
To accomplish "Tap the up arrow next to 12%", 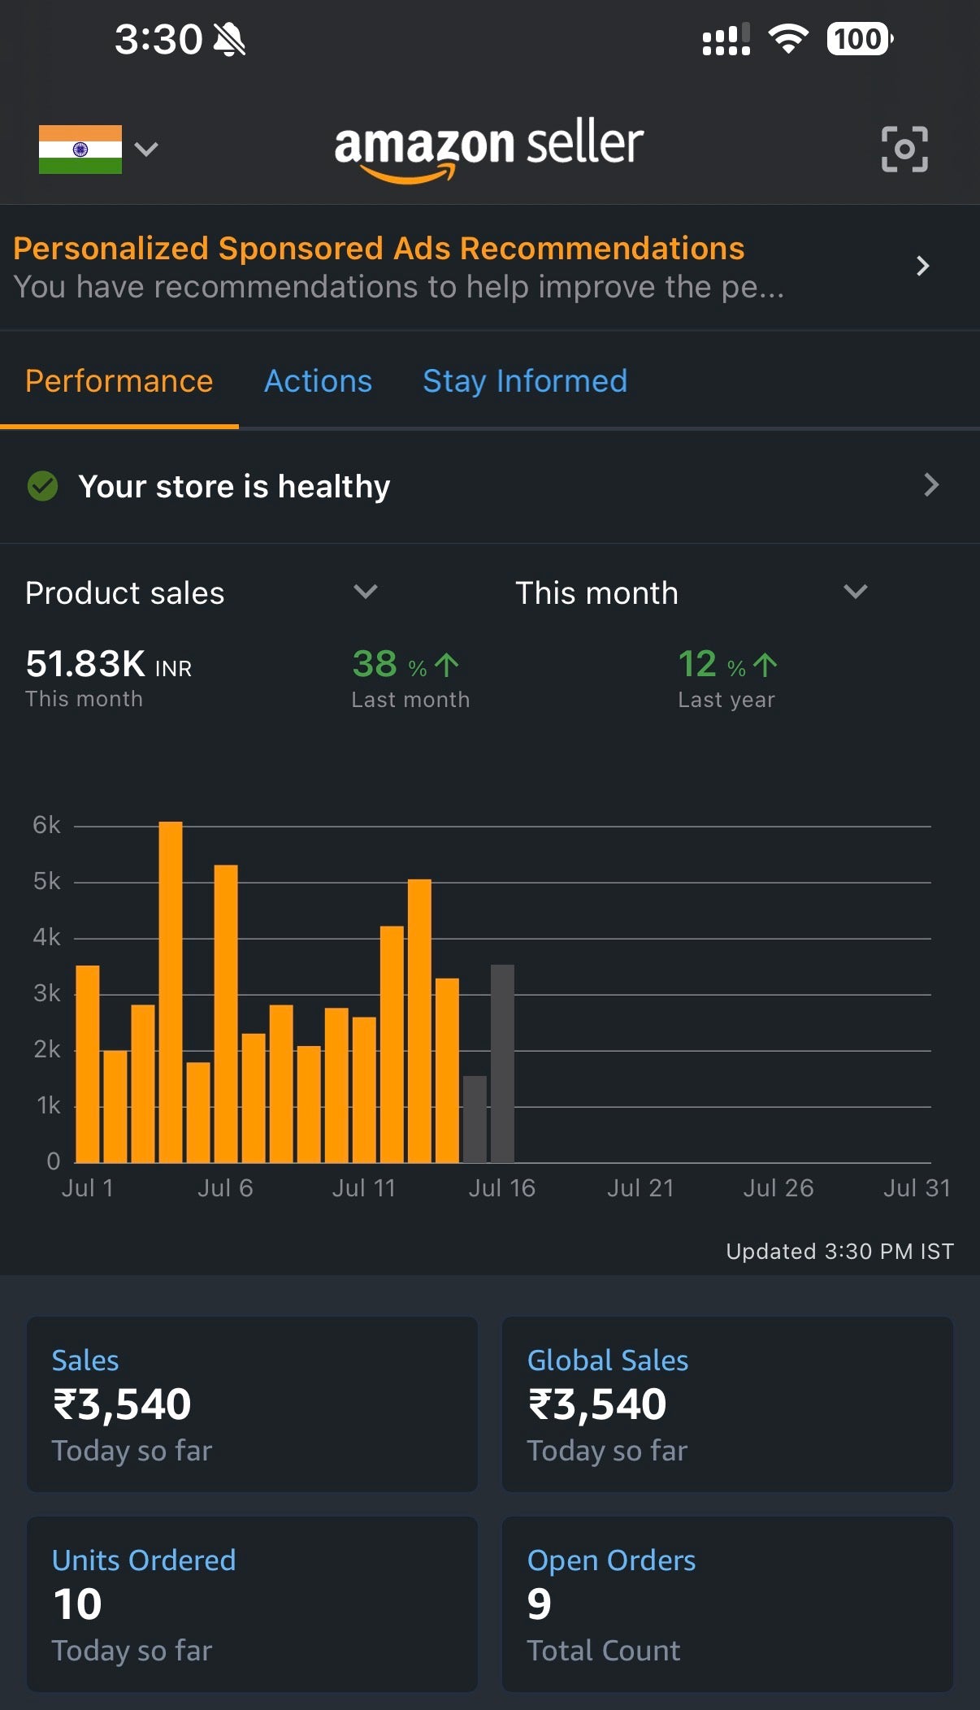I will 765,665.
